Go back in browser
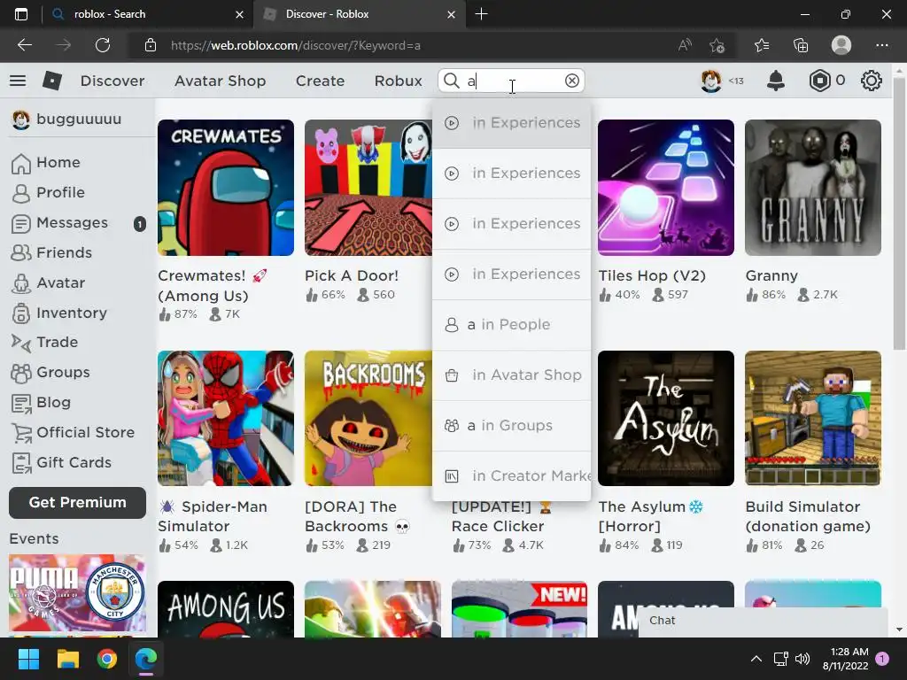The height and width of the screenshot is (680, 907). (x=25, y=45)
